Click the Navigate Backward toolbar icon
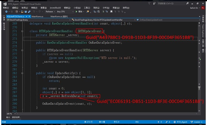 (7, 11)
